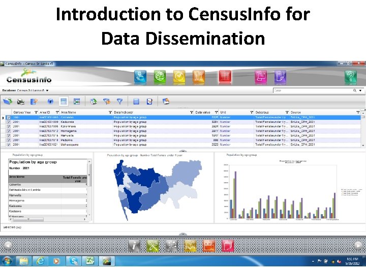Viewport: 366px width, 274px height.
Task: Open the red data grid icon
Action: pyautogui.click(x=225, y=76)
